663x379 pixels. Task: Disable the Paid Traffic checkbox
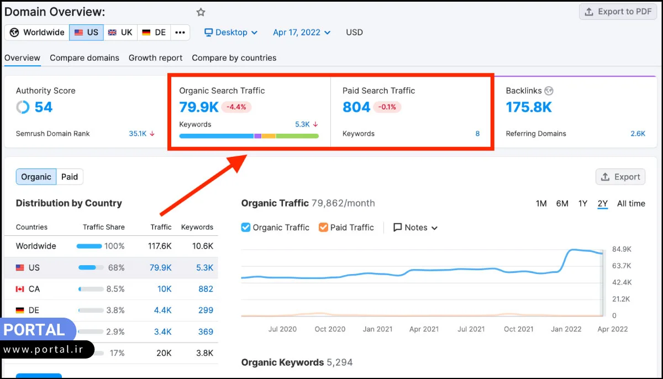coord(323,227)
